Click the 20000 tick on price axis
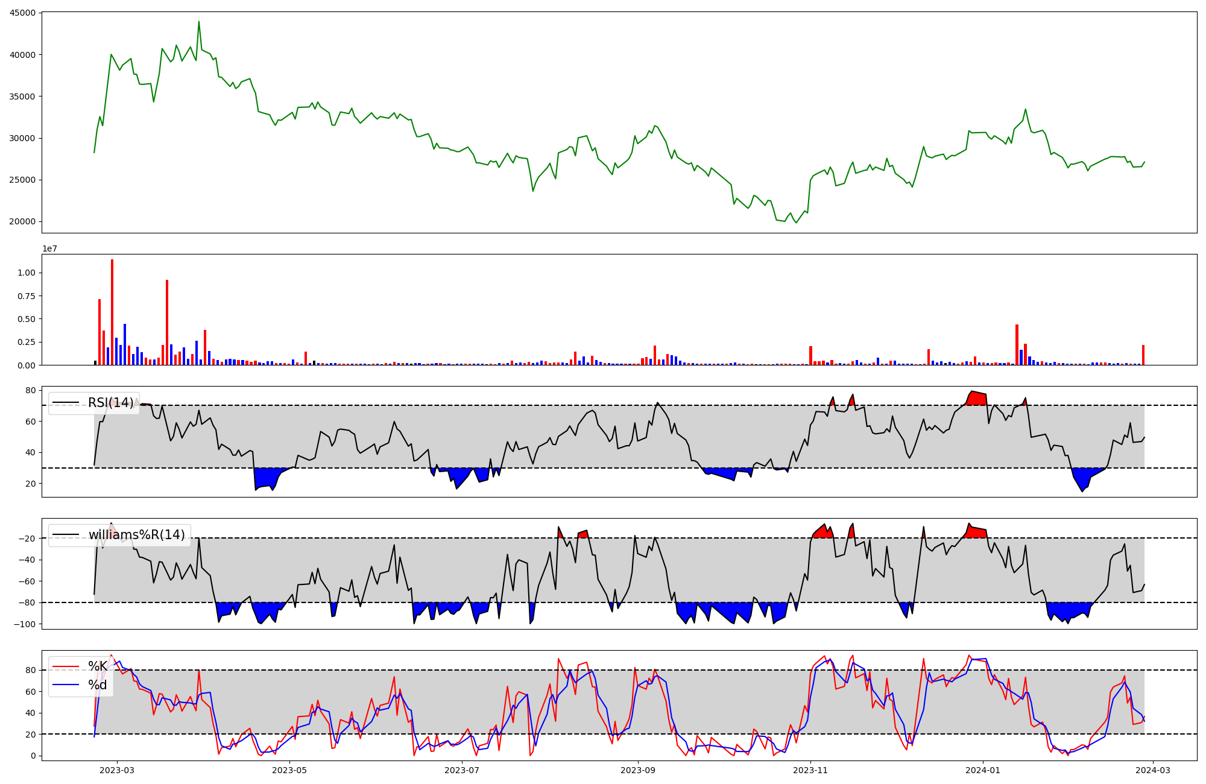 (22, 221)
